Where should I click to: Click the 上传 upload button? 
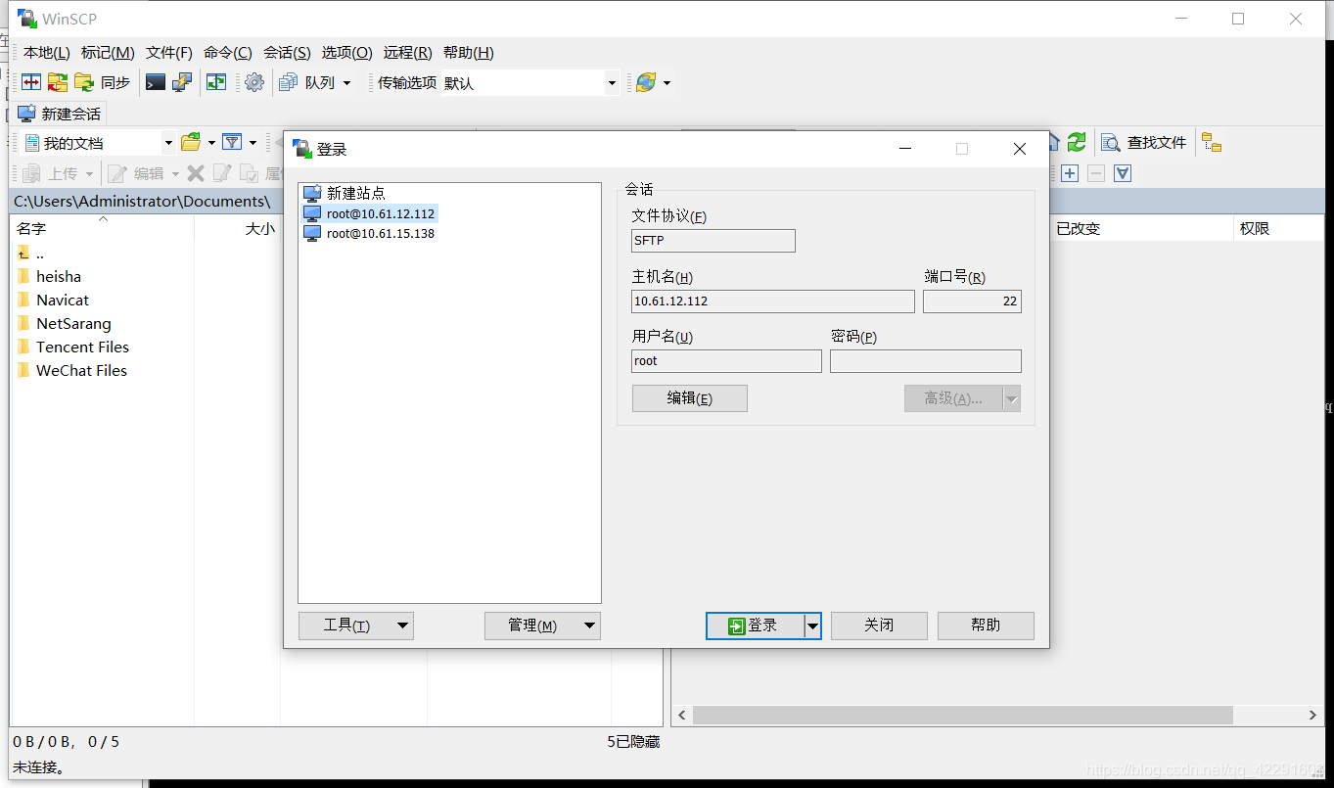tap(52, 173)
